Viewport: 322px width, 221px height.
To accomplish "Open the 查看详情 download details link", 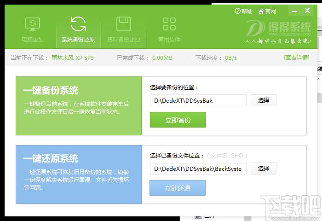I will pos(297,58).
